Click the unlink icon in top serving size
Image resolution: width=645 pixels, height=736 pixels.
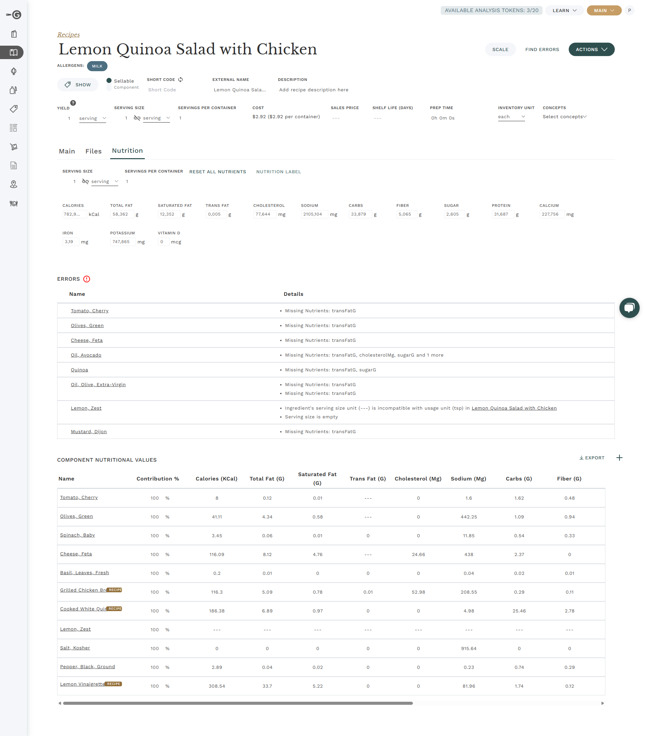click(x=137, y=118)
